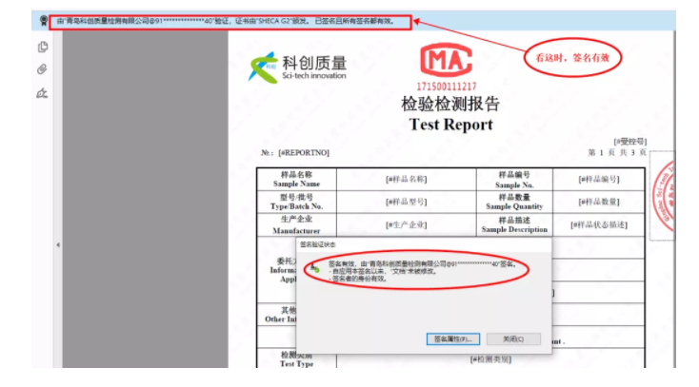This screenshot has width=699, height=387.
Task: Click the signature certificate ribbon icon
Action: [44, 21]
